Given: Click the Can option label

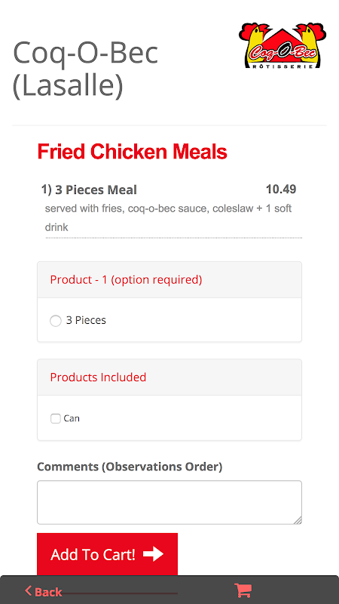Looking at the screenshot, I should click(x=72, y=418).
